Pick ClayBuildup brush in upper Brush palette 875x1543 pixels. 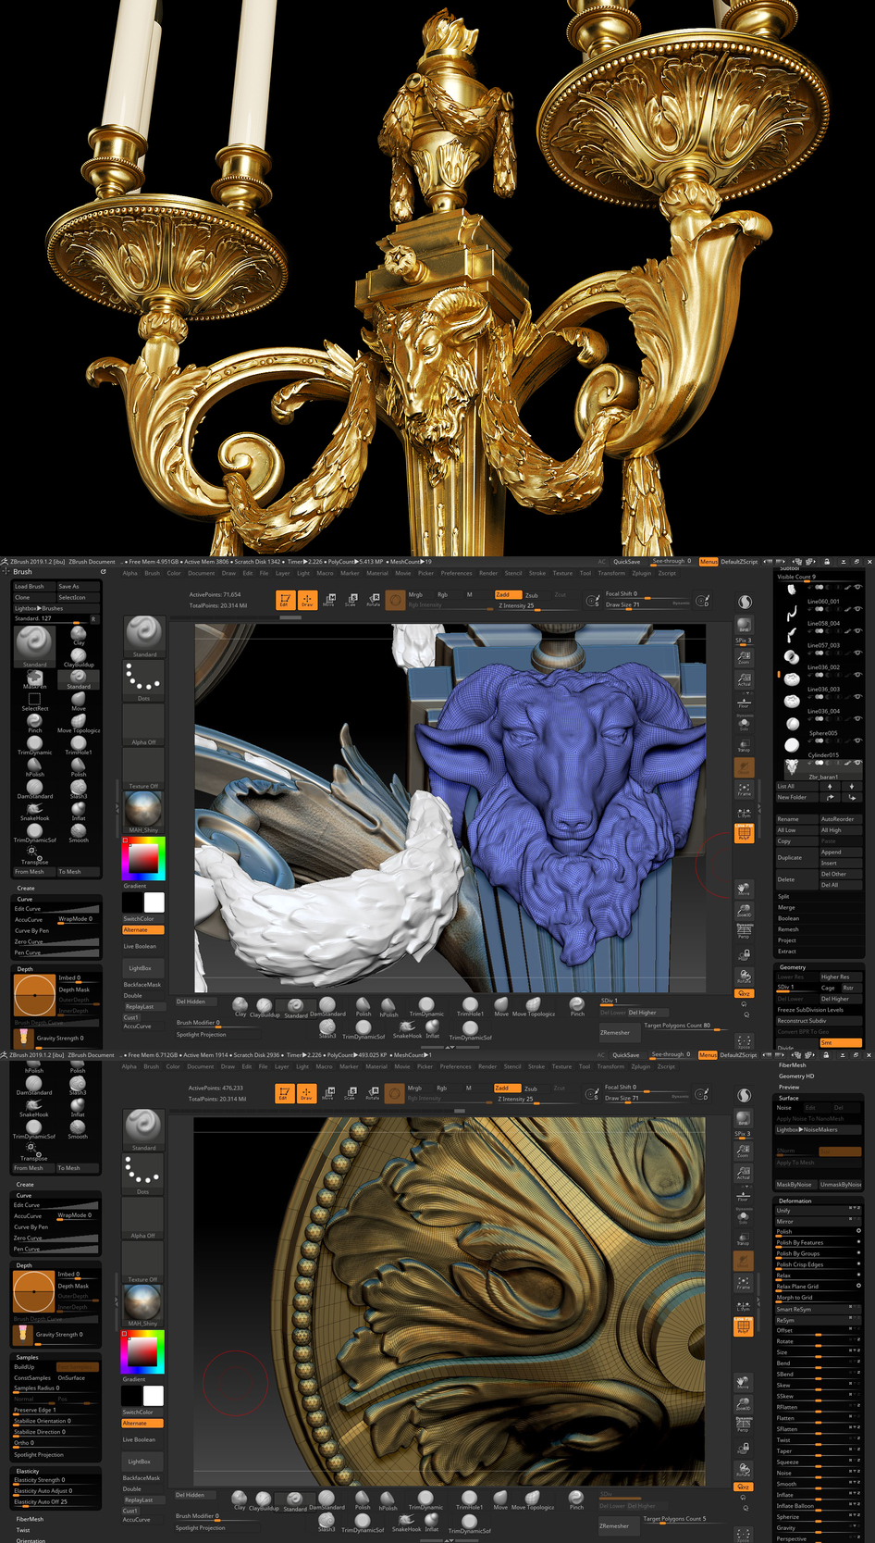[79, 657]
